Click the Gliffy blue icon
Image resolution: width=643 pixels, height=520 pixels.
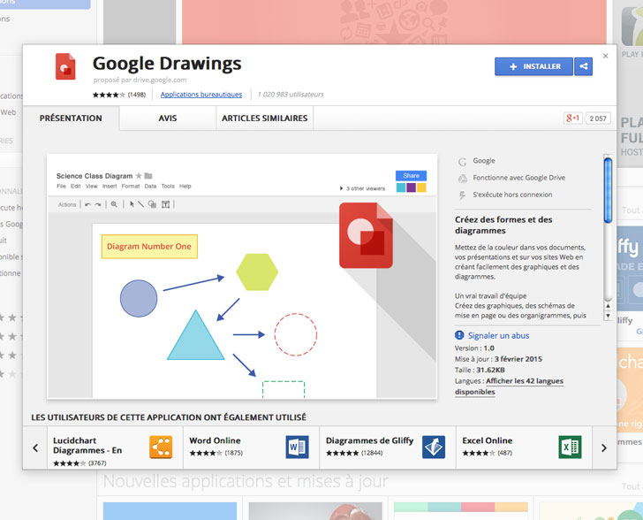tap(434, 447)
